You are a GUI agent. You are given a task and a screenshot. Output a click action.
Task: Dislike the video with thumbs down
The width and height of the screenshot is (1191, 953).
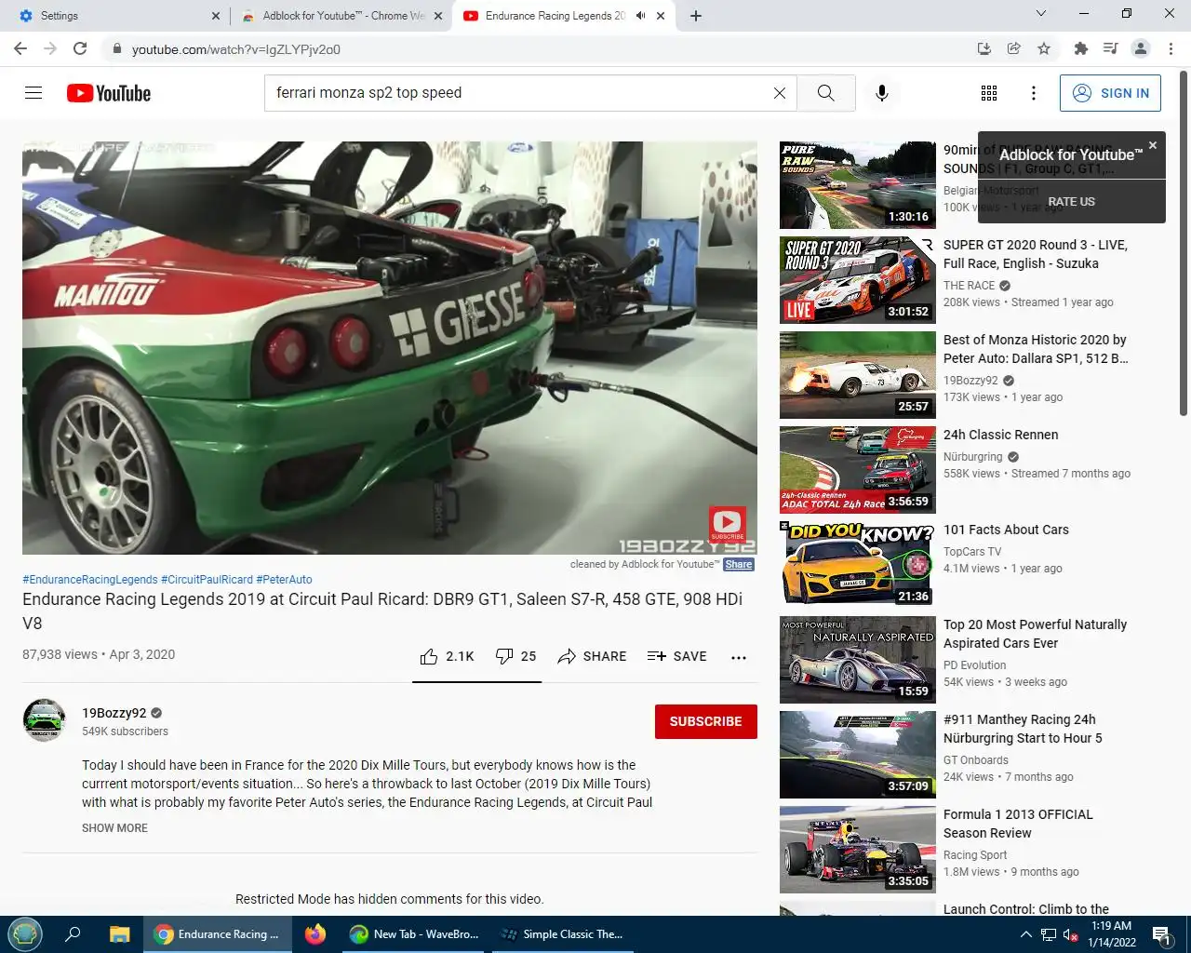click(515, 656)
